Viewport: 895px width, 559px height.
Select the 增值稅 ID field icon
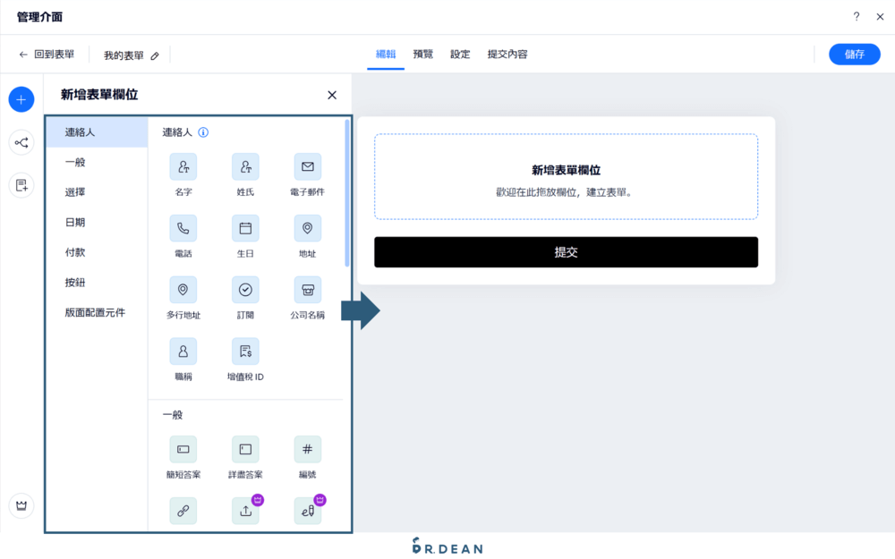[x=244, y=351]
